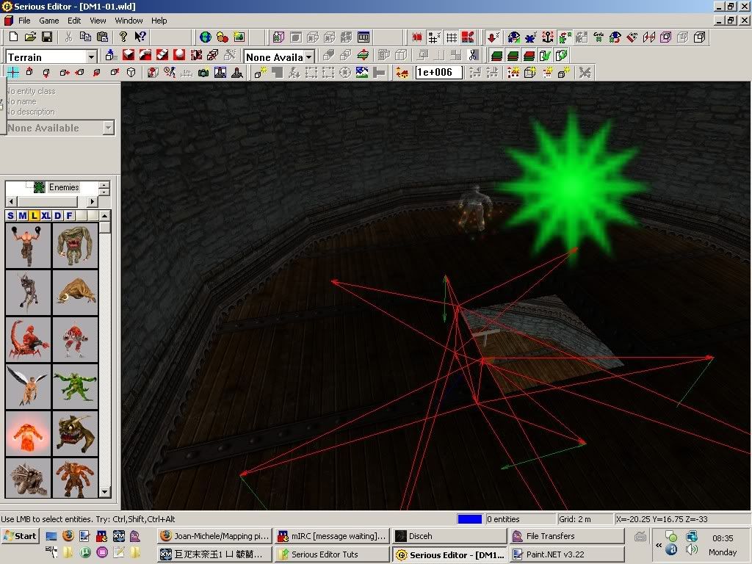Viewport: 752px width, 564px height.
Task: Click the window layout icon in top toolbar
Action: pyautogui.click(x=364, y=37)
